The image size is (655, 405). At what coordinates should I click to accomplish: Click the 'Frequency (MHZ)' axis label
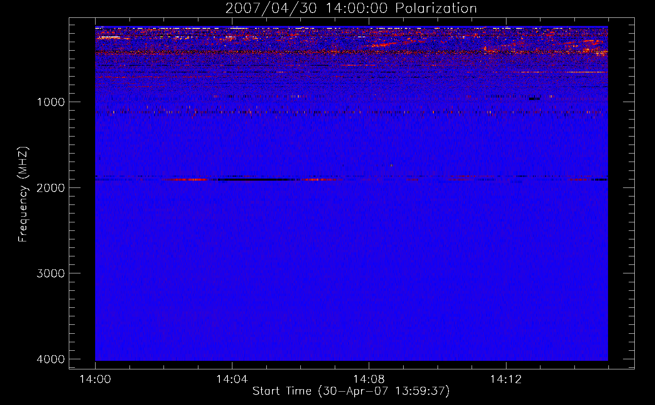[23, 194]
